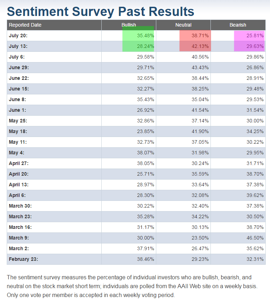270x302 pixels.
Task: Click the Sentiment Survey Past Results heading
Action: 101,11
